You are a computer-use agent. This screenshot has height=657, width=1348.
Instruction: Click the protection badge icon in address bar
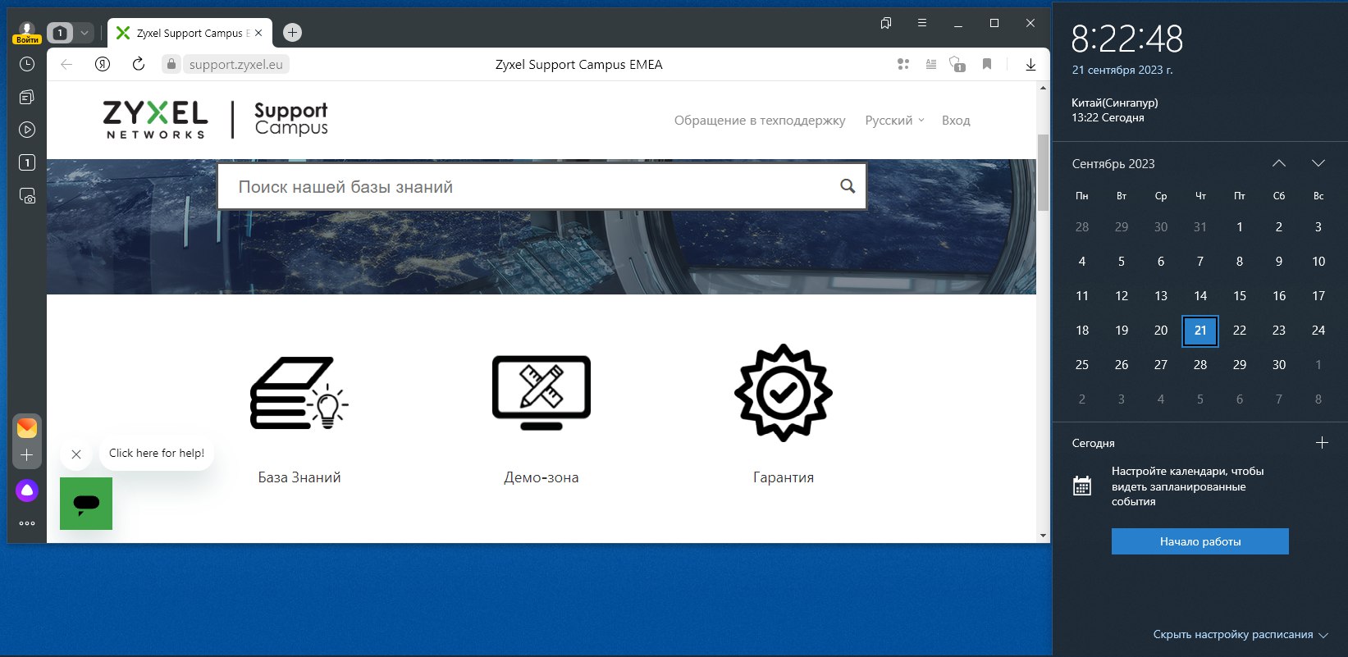957,64
